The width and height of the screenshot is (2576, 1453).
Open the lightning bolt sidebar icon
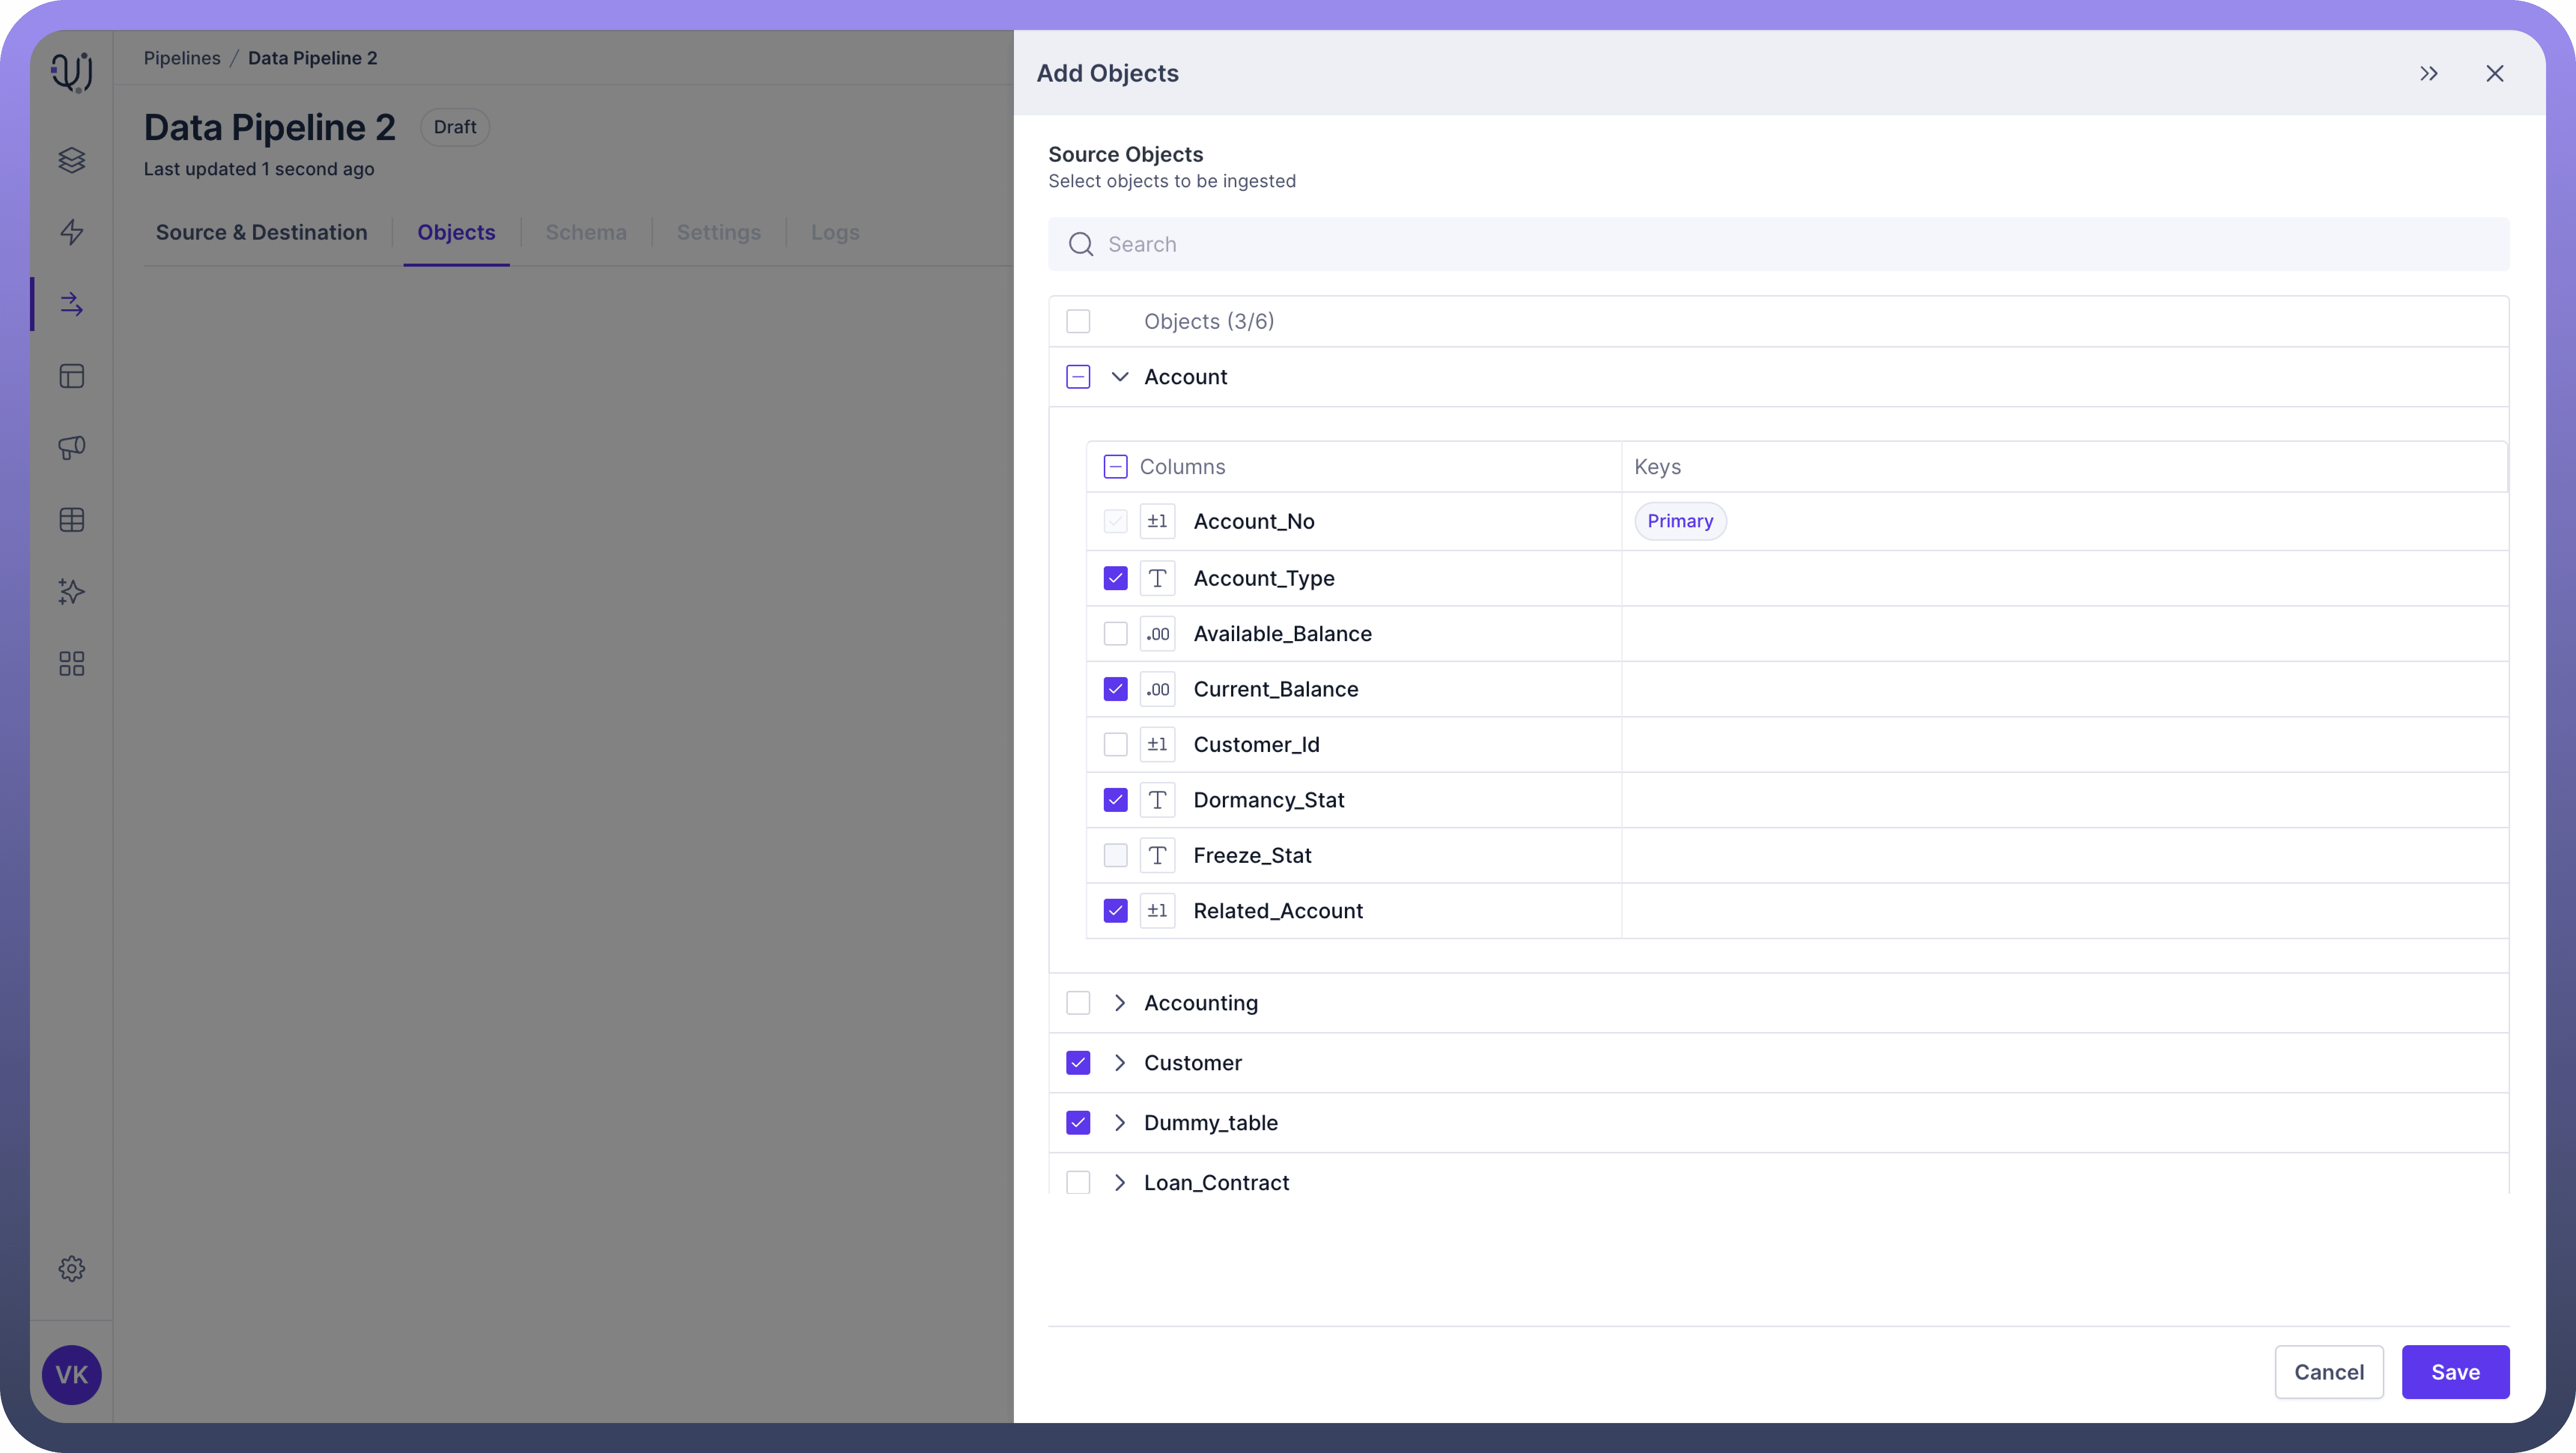[71, 232]
